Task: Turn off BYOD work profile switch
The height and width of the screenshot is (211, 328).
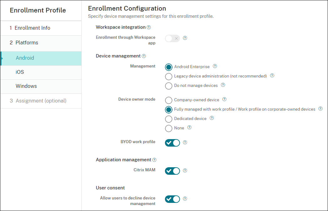Action: click(172, 143)
